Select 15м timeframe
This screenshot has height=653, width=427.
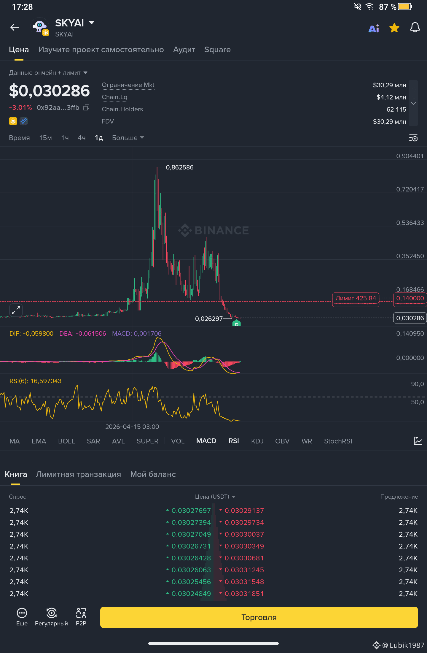(x=46, y=138)
